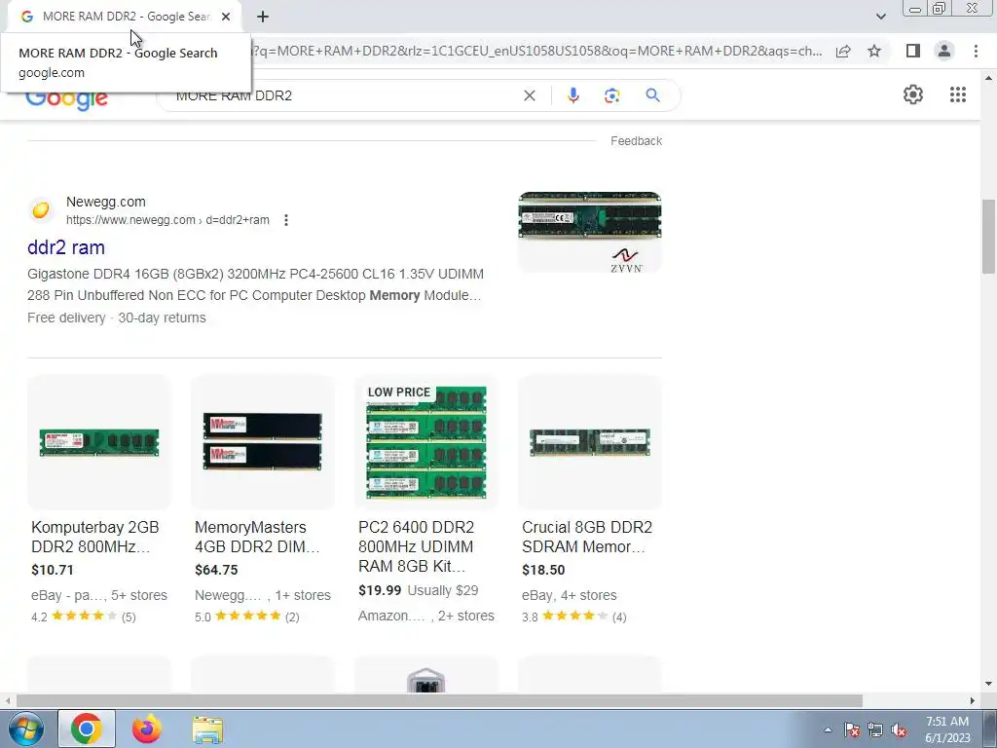The width and height of the screenshot is (997, 748).
Task: Open the 'ddr2 ram' result link
Action: pyautogui.click(x=66, y=247)
